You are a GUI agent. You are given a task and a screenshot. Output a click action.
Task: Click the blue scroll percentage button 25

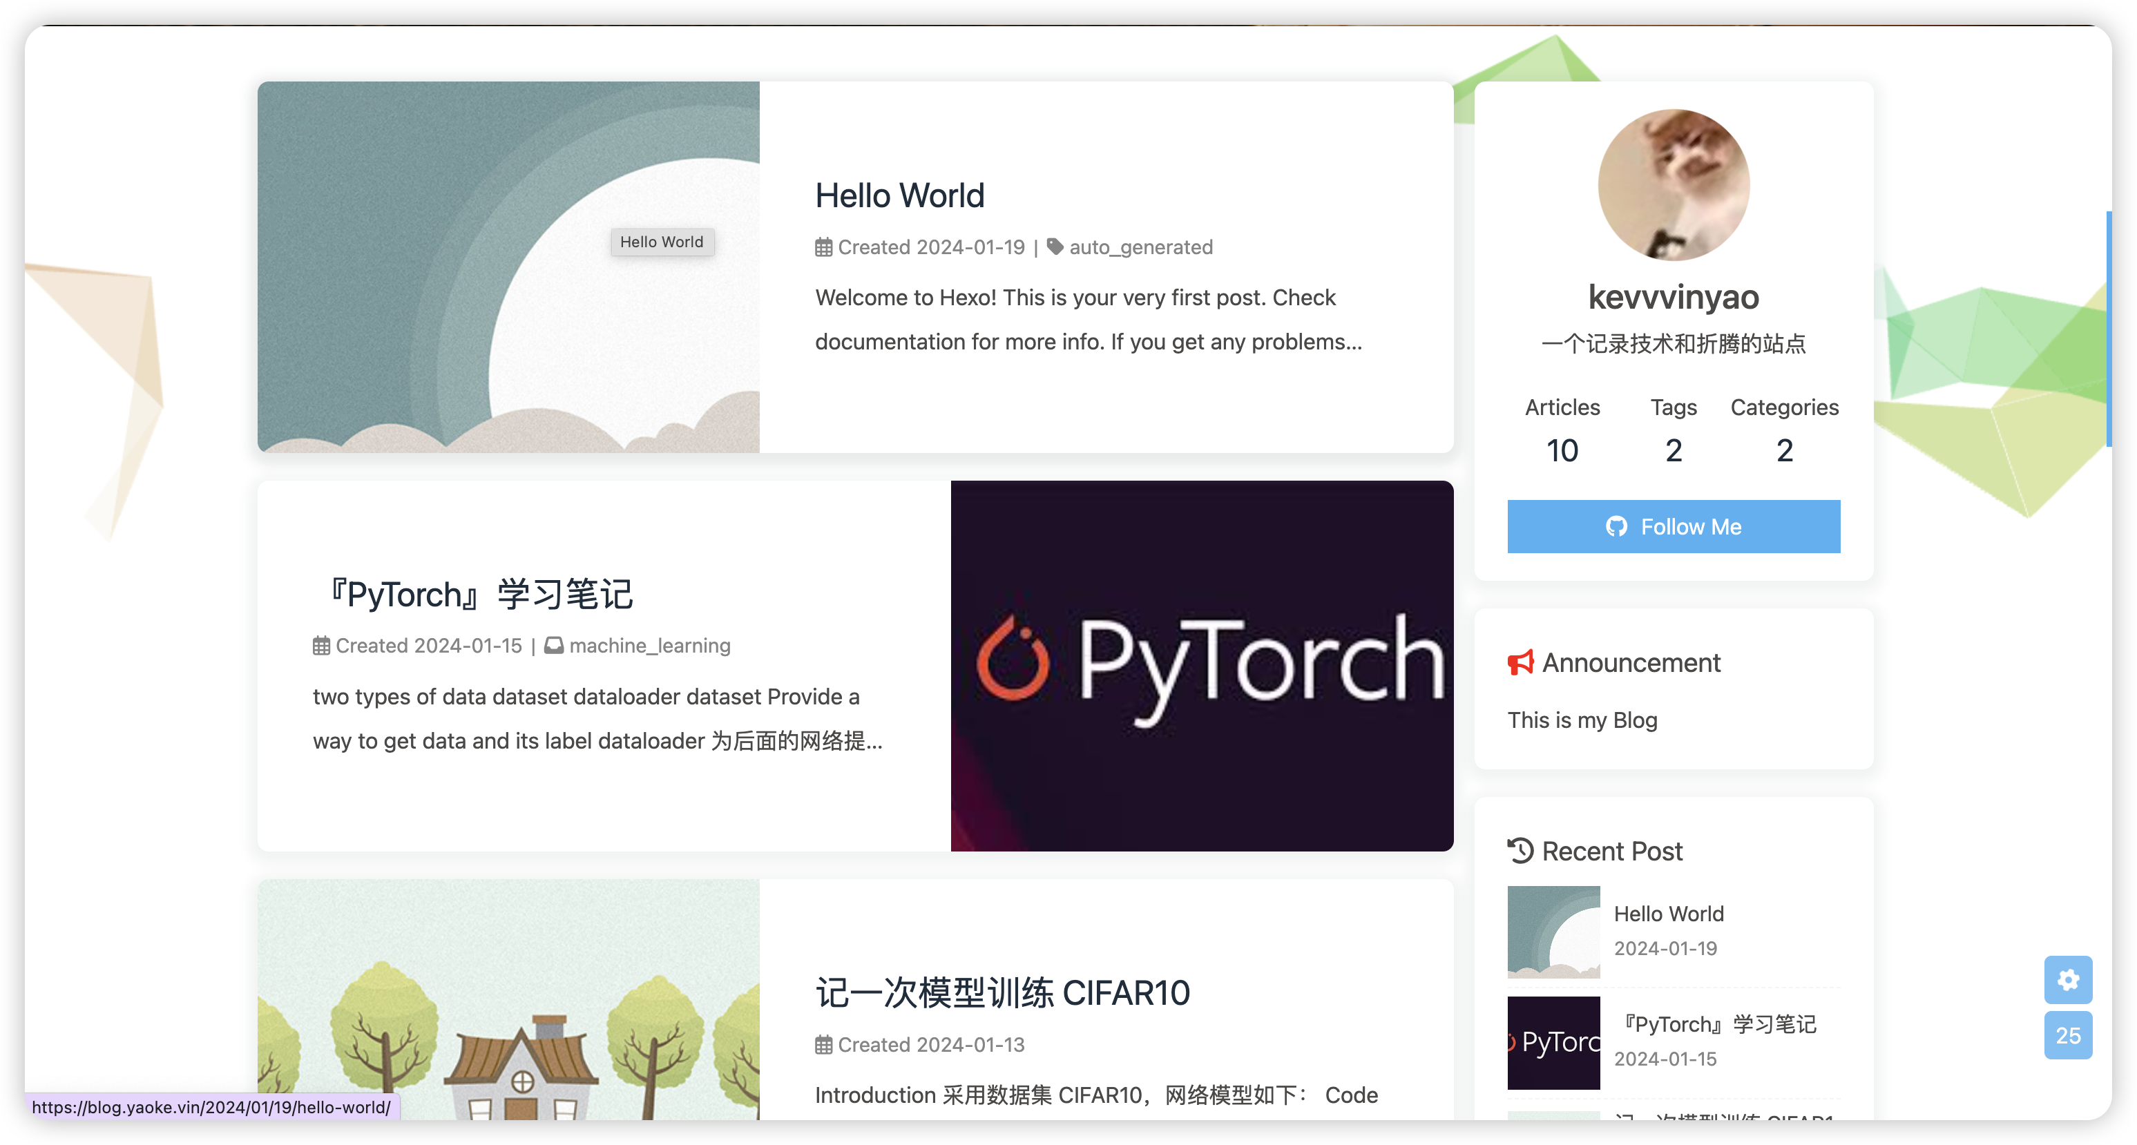click(2067, 1035)
